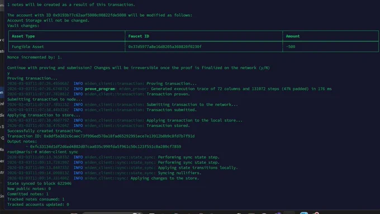Screen dimensions: 380x214
Task: Select 'Tracked accounts updated: 0' line
Action: [38, 205]
